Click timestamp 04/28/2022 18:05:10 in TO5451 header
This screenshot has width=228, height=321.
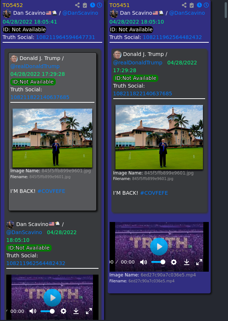point(137,22)
